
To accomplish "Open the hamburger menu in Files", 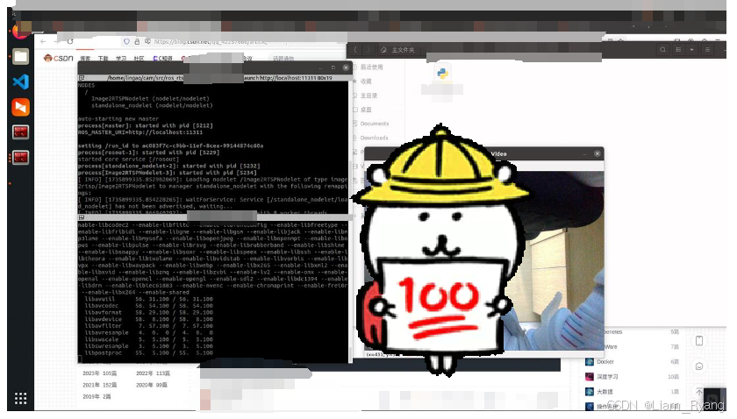I will pos(707,50).
